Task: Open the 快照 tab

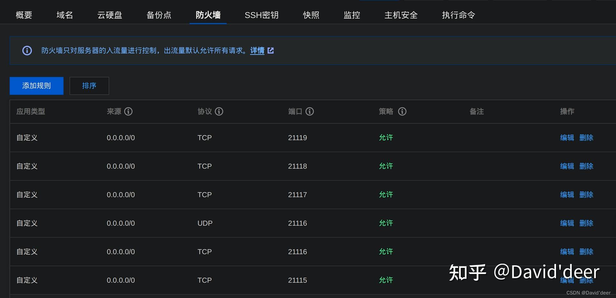Action: coord(311,15)
